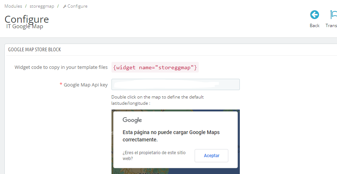The width and height of the screenshot is (337, 174).
Task: Click the 'Double click on the map' hint
Action: [x=157, y=100]
